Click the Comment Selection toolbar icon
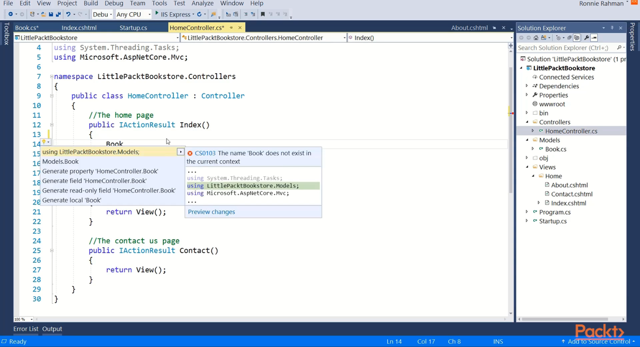Image resolution: width=640 pixels, height=347 pixels. coord(245,14)
